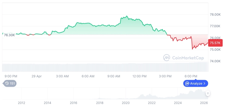This screenshot has height=106, width=227.
Task: Select the 2024 year on the range timeline
Action: click(178, 103)
